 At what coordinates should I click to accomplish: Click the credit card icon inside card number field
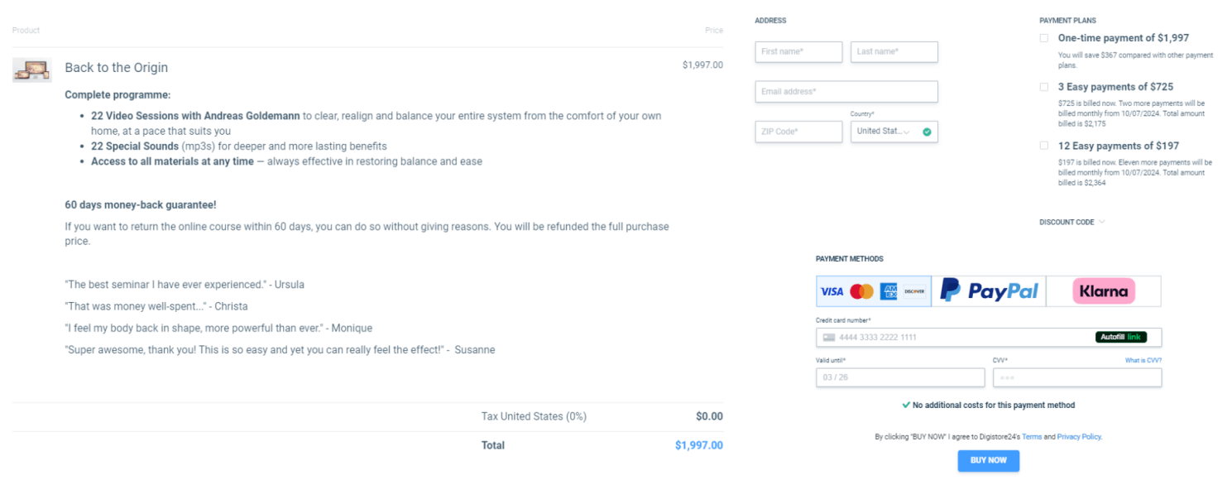click(x=828, y=337)
